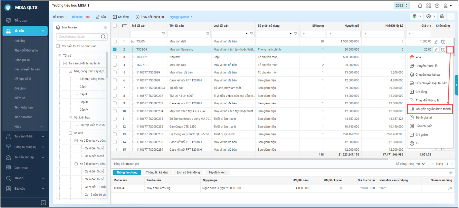
Task: Open the rows-per-page 200 dropdown
Action: (420, 164)
